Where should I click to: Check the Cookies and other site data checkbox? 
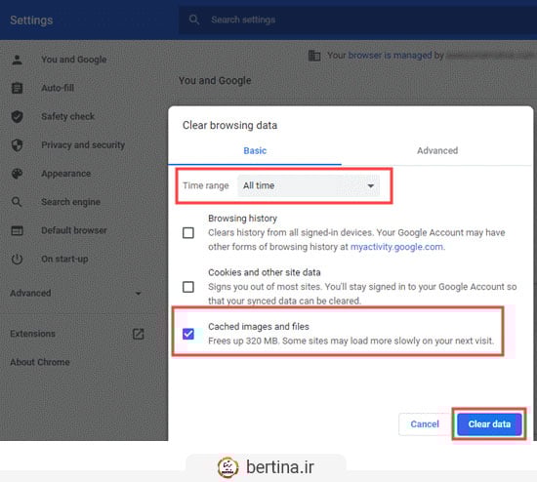tap(188, 287)
